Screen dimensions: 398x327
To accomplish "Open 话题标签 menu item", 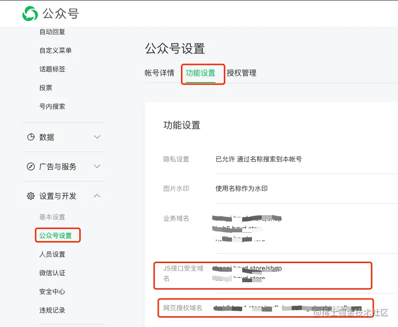I will point(52,69).
